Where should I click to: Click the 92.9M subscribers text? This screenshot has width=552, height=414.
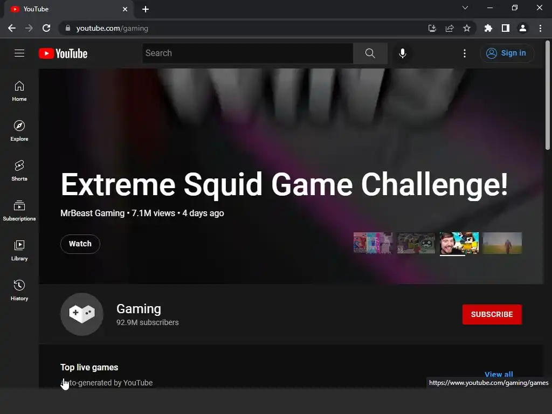pyautogui.click(x=147, y=322)
